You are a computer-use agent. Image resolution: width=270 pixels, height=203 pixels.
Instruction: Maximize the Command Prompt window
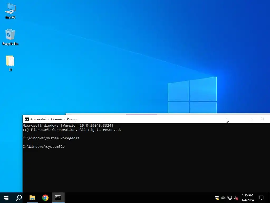point(262,119)
